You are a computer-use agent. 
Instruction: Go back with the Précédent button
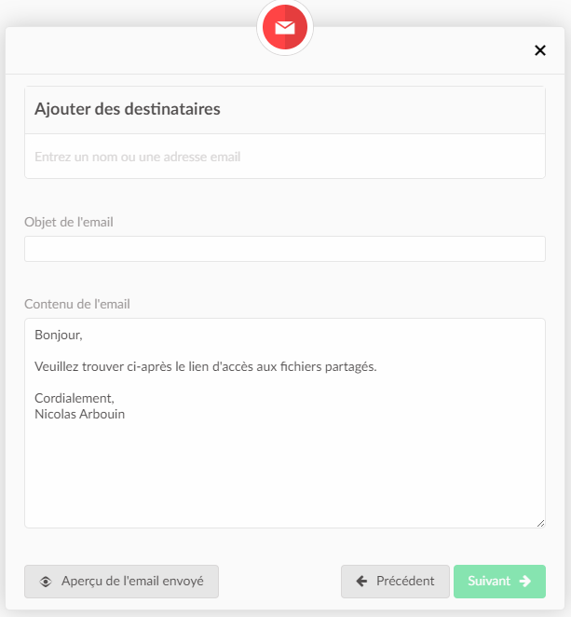(x=395, y=582)
